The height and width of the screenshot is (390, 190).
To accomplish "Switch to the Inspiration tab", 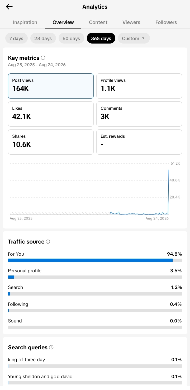I will 25,22.
